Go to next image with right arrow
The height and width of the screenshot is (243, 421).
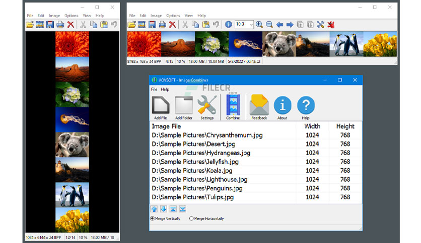click(x=290, y=25)
